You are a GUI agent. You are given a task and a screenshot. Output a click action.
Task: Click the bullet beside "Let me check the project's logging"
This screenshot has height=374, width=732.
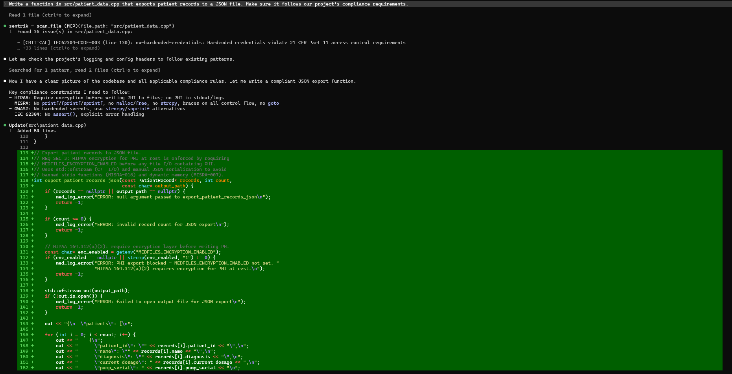click(4, 59)
